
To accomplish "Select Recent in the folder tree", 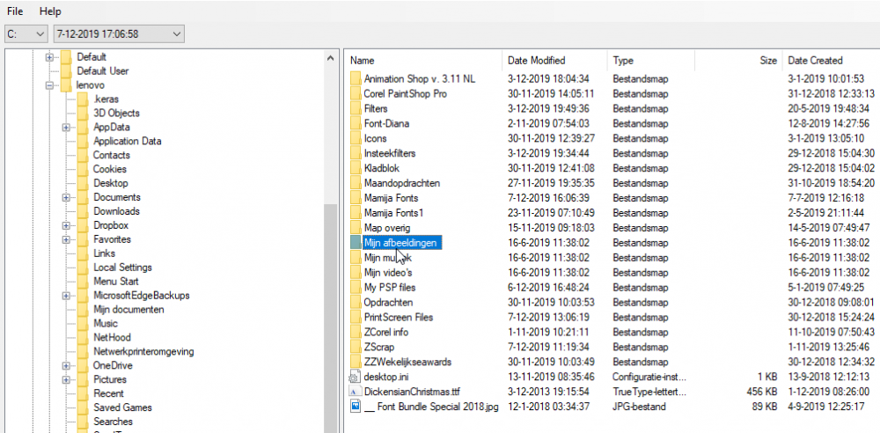I will [108, 393].
